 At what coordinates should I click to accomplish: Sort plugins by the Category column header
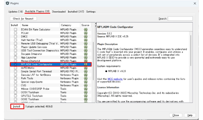click(x=66, y=25)
